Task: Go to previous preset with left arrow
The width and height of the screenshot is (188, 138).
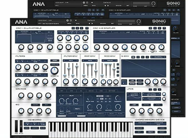Action: (89, 24)
